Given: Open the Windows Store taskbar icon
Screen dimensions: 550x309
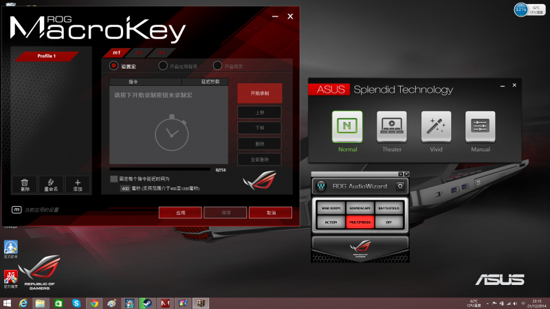Looking at the screenshot, I should pyautogui.click(x=58, y=303).
